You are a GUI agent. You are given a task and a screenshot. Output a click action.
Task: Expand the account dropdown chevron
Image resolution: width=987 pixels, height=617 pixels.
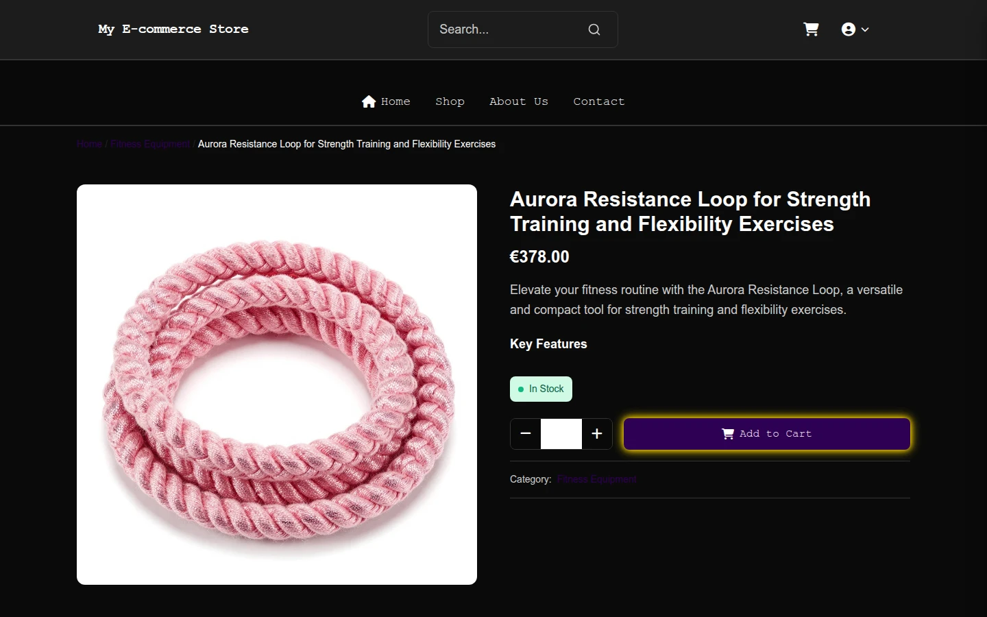(x=865, y=29)
